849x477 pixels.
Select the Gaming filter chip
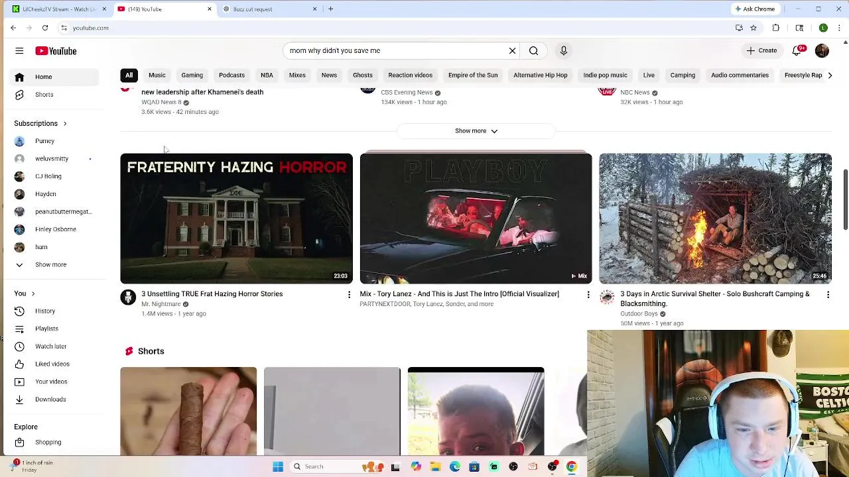tap(192, 75)
